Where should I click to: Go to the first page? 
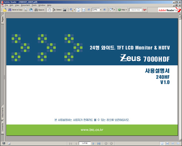click(x=71, y=143)
